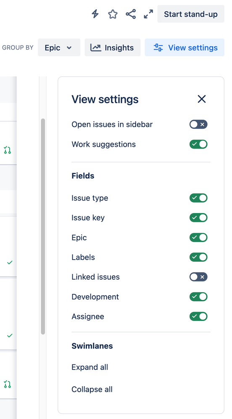Close the View settings panel
The width and height of the screenshot is (232, 419).
[x=201, y=99]
